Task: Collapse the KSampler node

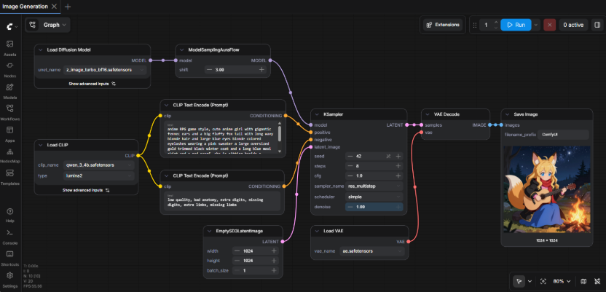Action: pos(316,115)
